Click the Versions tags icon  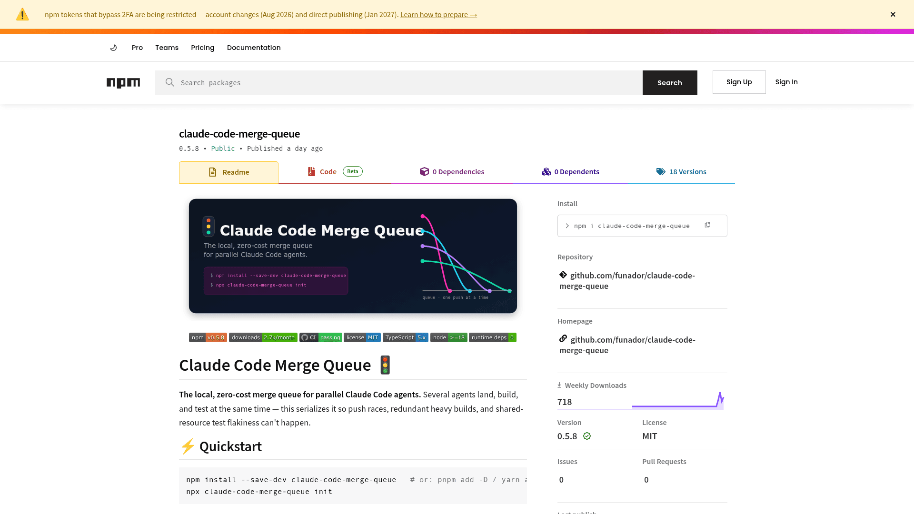pos(661,172)
